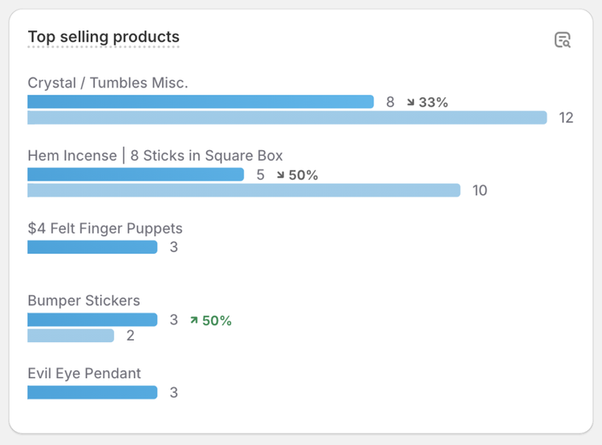
Task: Select Hem Incense 8 Sticks in Square Box
Action: (155, 156)
